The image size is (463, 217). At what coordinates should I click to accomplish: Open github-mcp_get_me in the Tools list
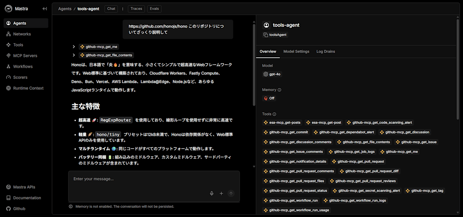coord(399,152)
